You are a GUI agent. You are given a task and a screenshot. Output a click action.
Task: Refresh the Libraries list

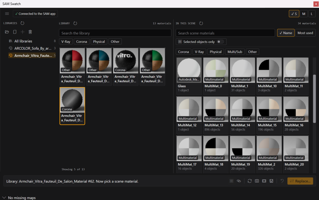[x=22, y=23]
